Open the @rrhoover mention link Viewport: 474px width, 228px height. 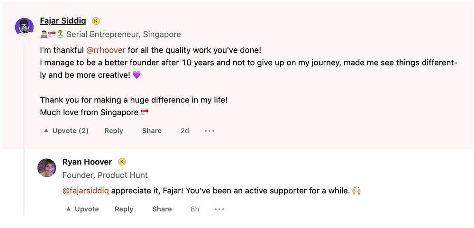[106, 50]
